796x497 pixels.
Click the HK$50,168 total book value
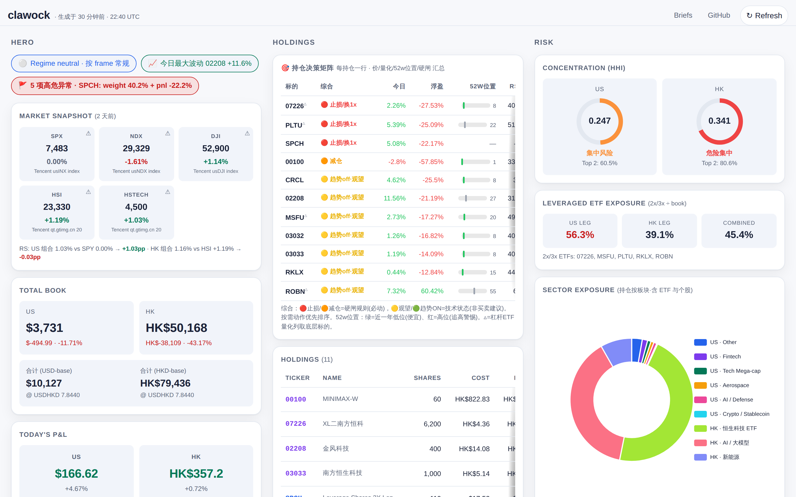pos(176,328)
